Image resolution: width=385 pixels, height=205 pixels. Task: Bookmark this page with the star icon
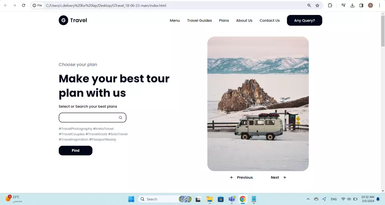317,5
